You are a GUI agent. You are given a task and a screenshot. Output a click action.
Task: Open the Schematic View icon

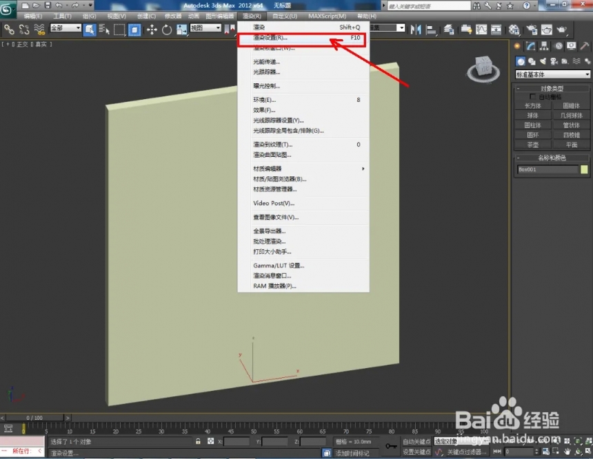coord(496,30)
